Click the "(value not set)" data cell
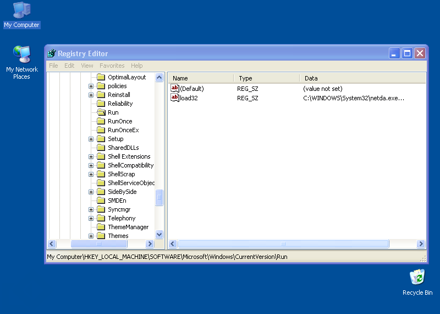The height and width of the screenshot is (314, 440). click(323, 89)
